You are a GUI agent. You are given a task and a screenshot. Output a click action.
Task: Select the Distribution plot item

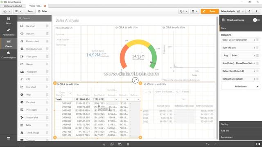pyautogui.click(x=34, y=49)
